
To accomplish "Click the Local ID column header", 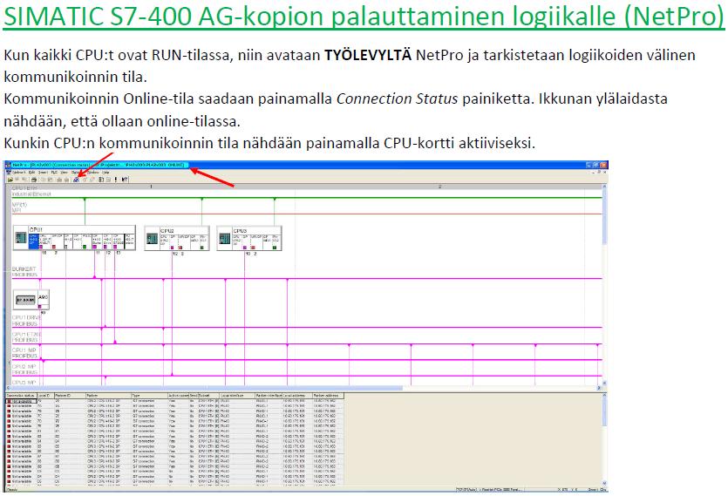I will 46,395.
